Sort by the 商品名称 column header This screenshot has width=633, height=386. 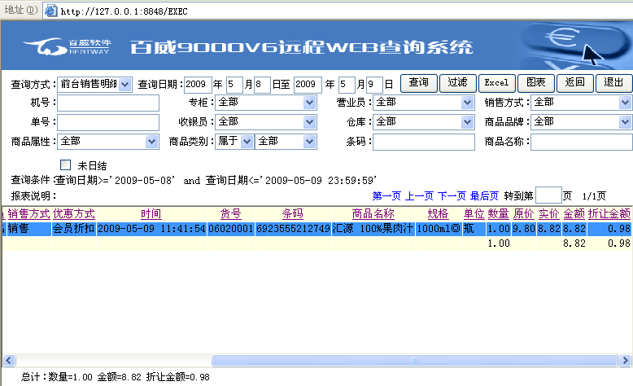point(373,214)
